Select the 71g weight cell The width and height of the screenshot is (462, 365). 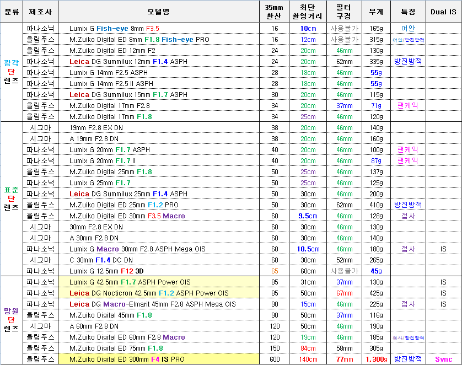click(x=376, y=106)
